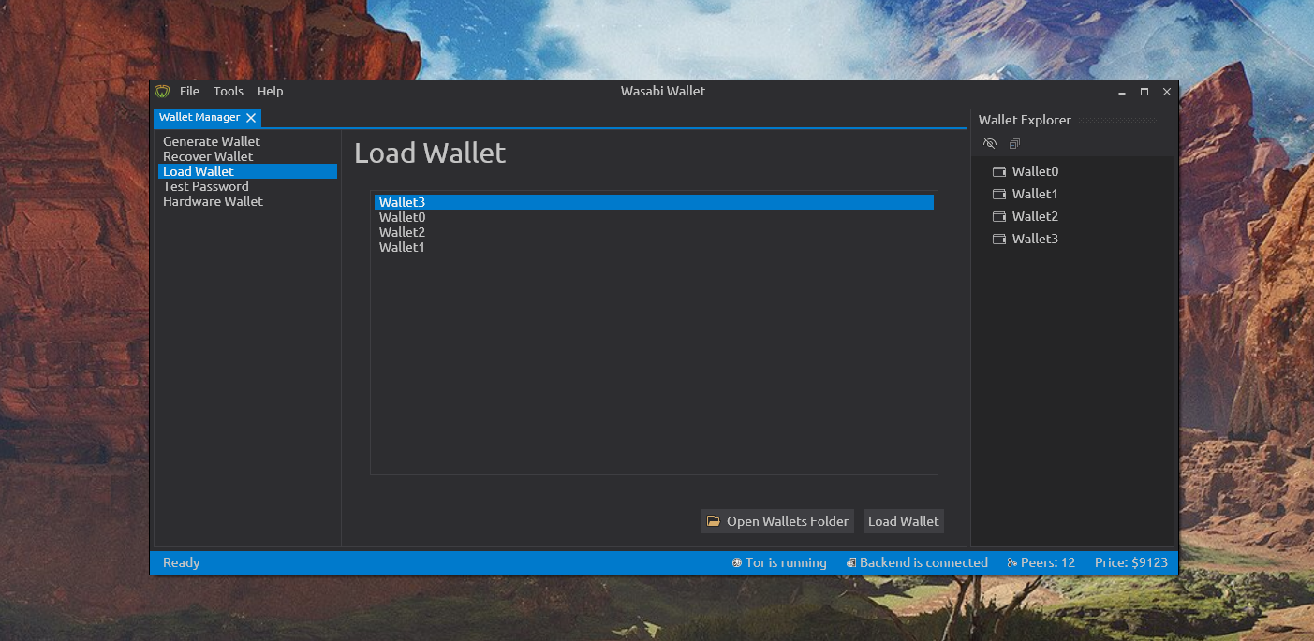Select Wallet1 label in Wallet Explorer
Viewport: 1314px width, 641px height.
pos(1035,194)
